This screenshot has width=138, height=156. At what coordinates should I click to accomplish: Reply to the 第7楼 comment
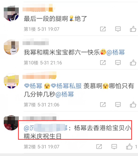coord(118,105)
